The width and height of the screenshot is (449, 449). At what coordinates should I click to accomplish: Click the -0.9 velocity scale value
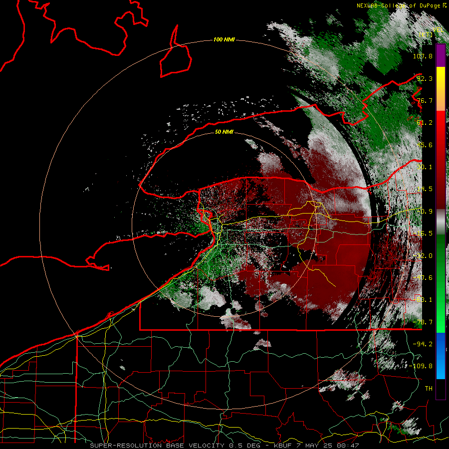pos(425,212)
